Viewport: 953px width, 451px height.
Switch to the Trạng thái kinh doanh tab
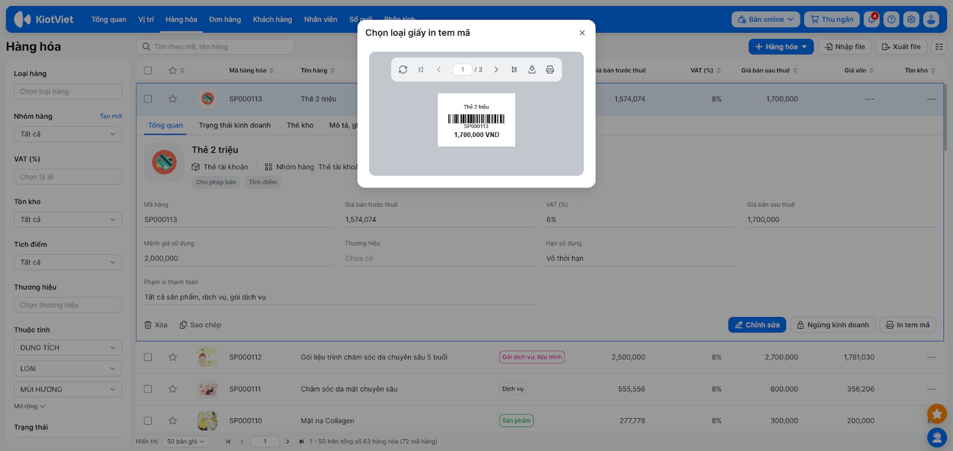tap(235, 125)
